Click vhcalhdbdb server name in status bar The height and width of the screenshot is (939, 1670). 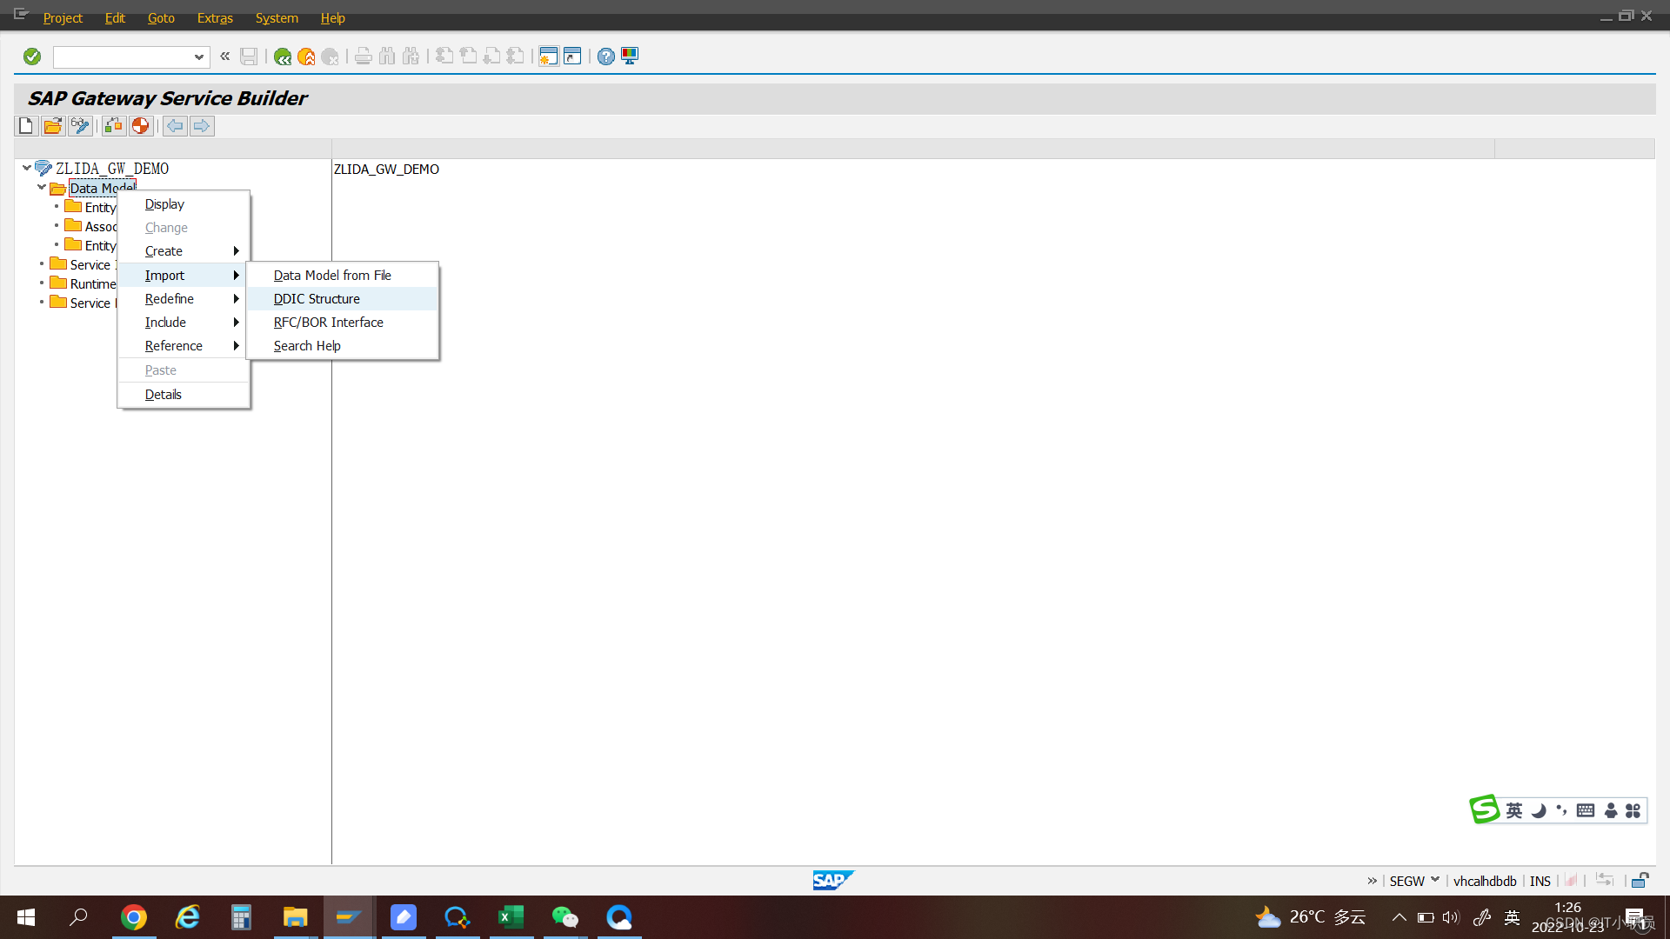click(1485, 881)
